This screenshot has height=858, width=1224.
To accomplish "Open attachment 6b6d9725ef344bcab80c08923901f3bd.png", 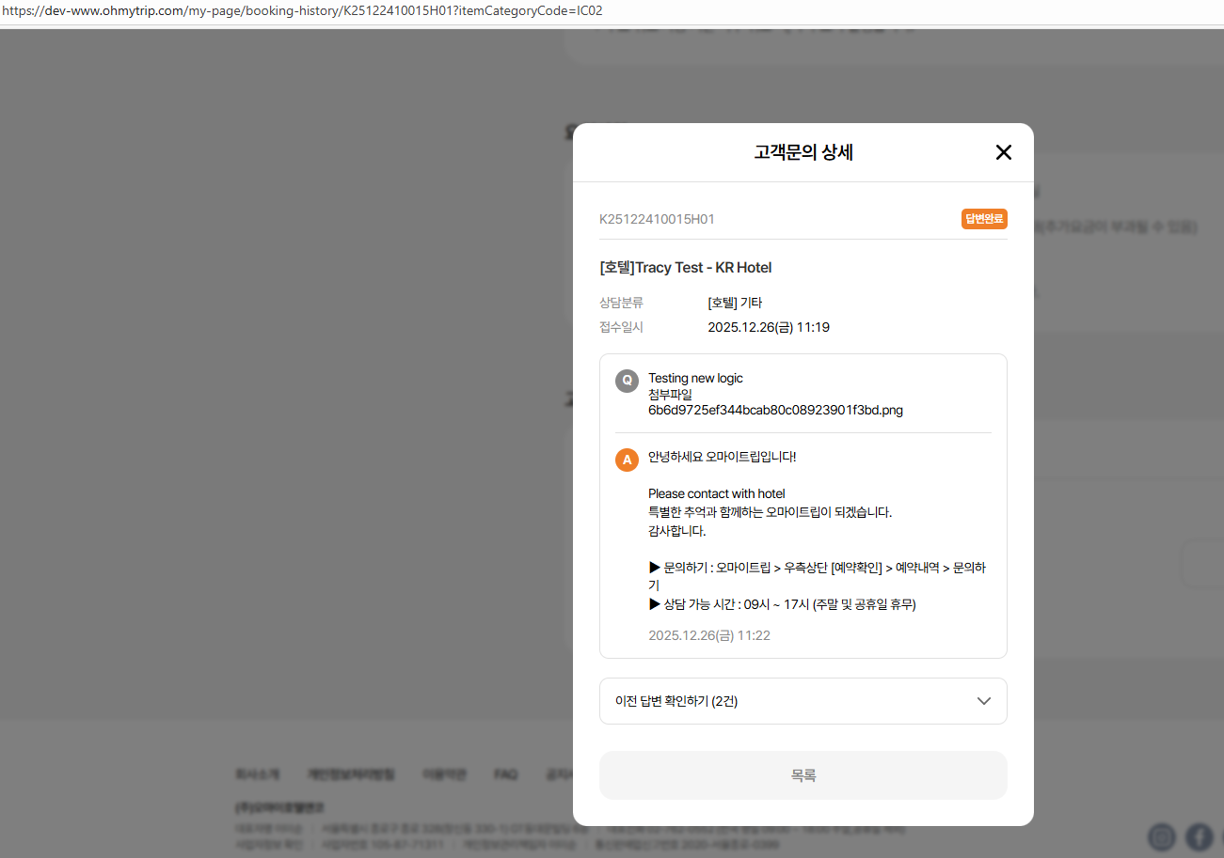I will pos(775,411).
